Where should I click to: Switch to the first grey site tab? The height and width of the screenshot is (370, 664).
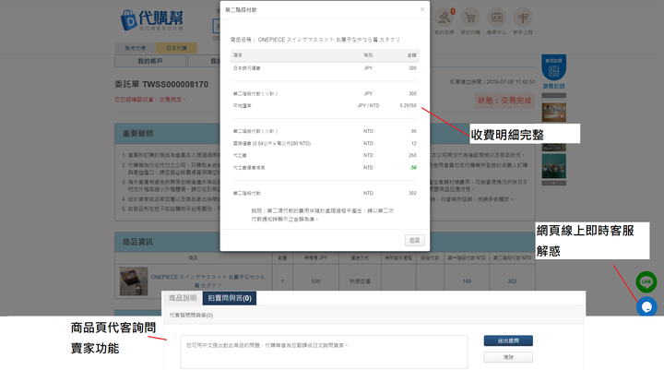pos(135,48)
